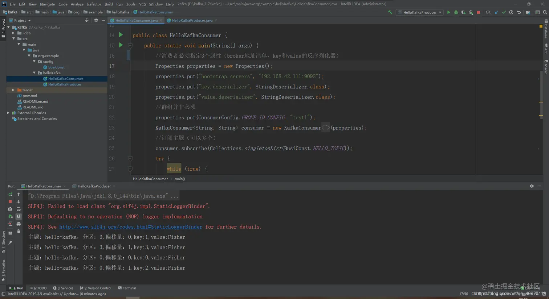
Task: Click the Scroll Up the Stack arrow
Action: tap(19, 194)
